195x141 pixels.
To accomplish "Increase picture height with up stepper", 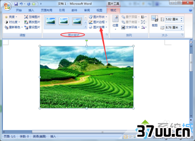I will (181, 18).
